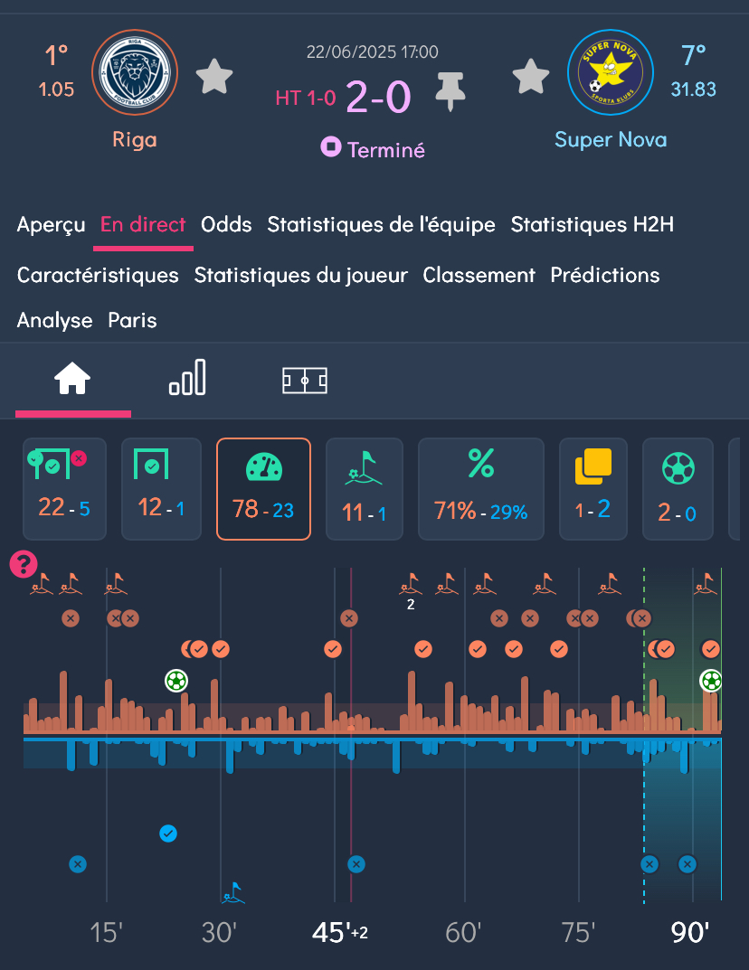
Task: Click the Riga team name
Action: tap(135, 140)
